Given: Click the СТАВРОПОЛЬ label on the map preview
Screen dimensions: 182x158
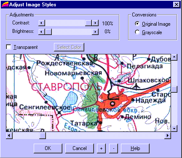Looking at the screenshot, I should pos(67,87).
